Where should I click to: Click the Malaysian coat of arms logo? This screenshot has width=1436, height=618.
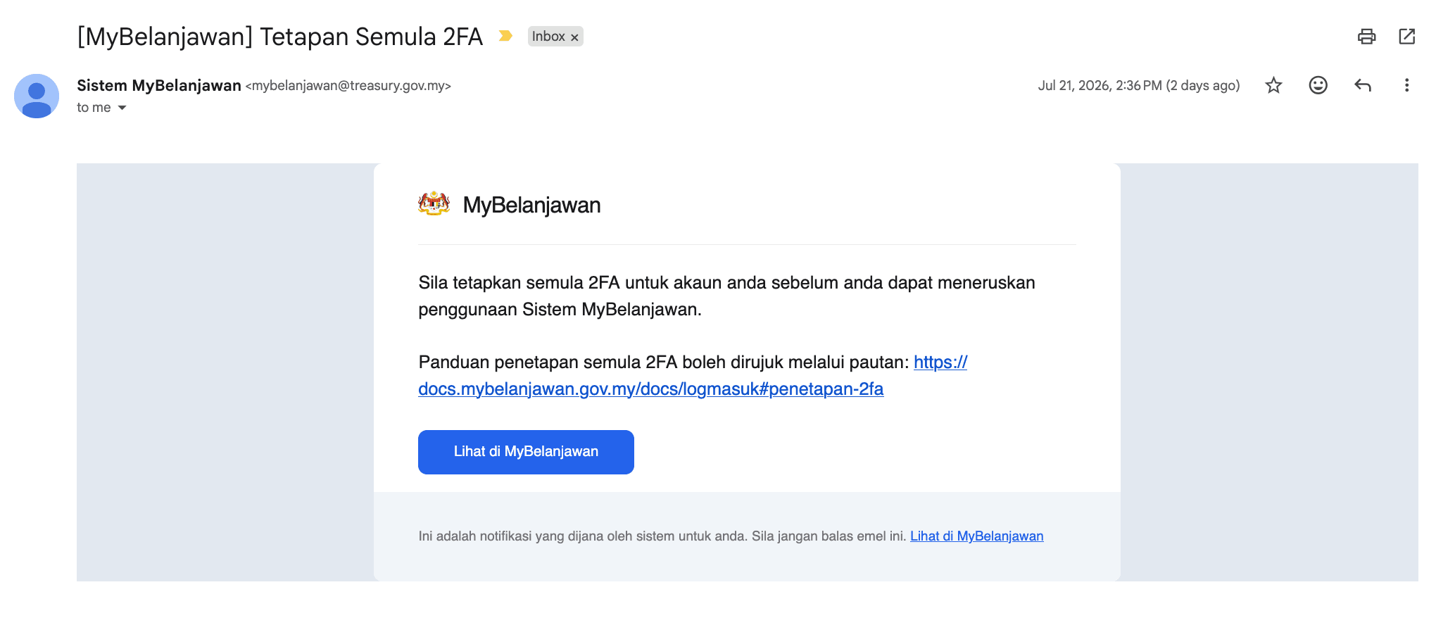coord(434,204)
